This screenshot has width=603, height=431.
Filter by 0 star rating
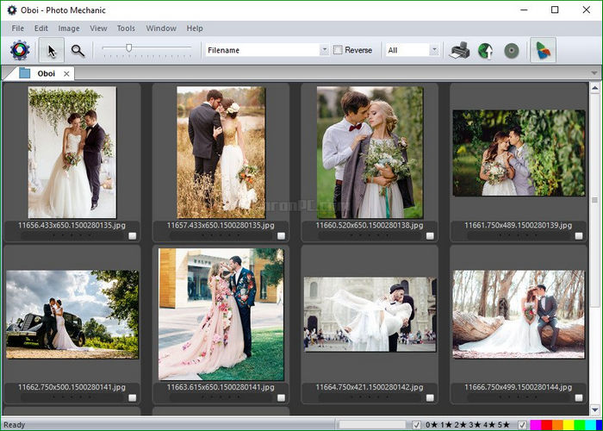coord(431,425)
